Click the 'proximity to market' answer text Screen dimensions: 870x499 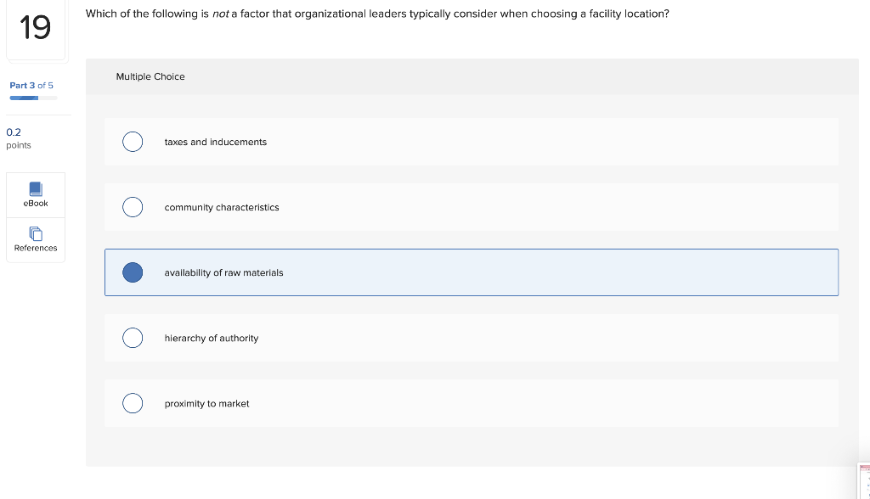(x=207, y=403)
